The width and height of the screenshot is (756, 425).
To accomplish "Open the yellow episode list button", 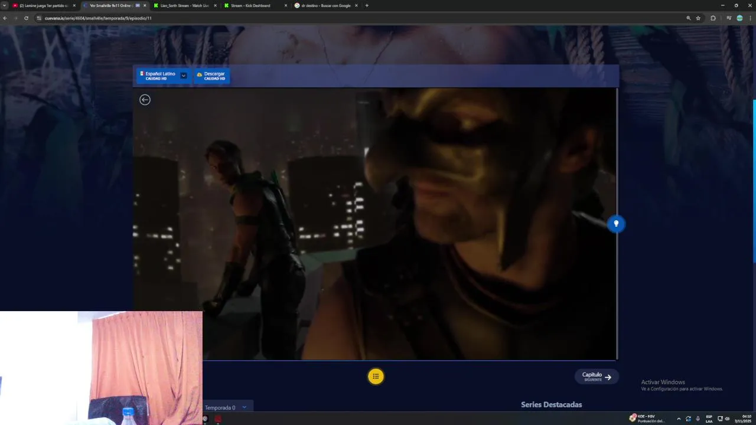I will pos(376,377).
